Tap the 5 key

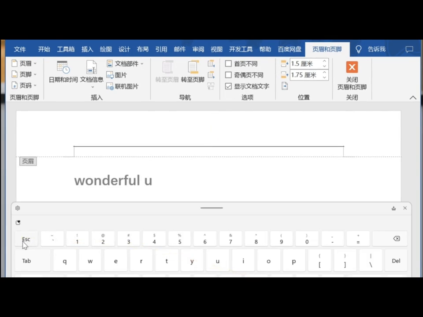click(x=180, y=239)
